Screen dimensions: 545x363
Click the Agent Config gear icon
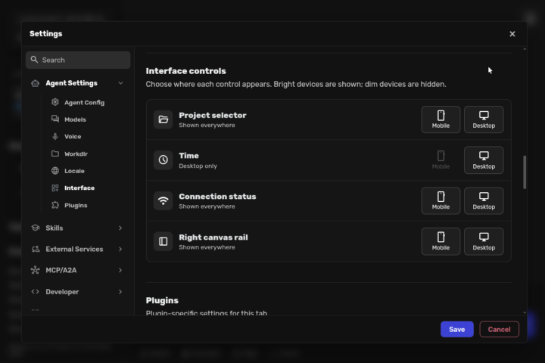55,102
